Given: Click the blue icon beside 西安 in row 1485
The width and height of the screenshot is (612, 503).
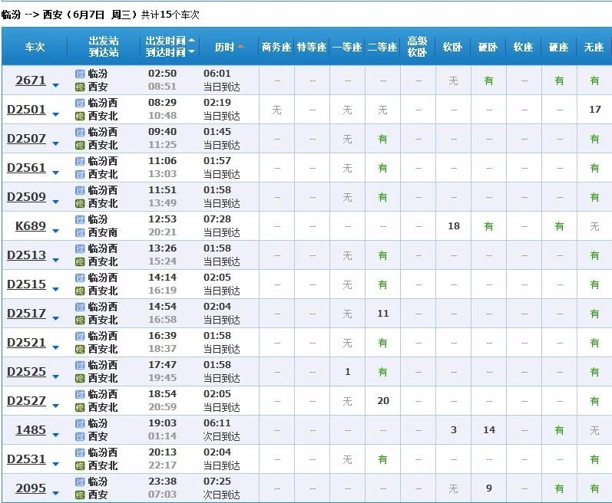Looking at the screenshot, I should point(80,436).
